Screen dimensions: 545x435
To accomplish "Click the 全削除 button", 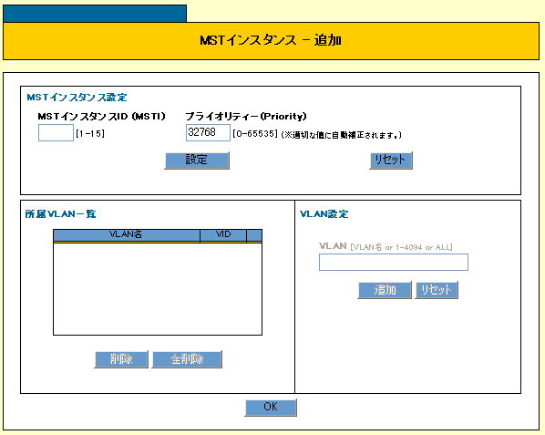I will pos(187,359).
